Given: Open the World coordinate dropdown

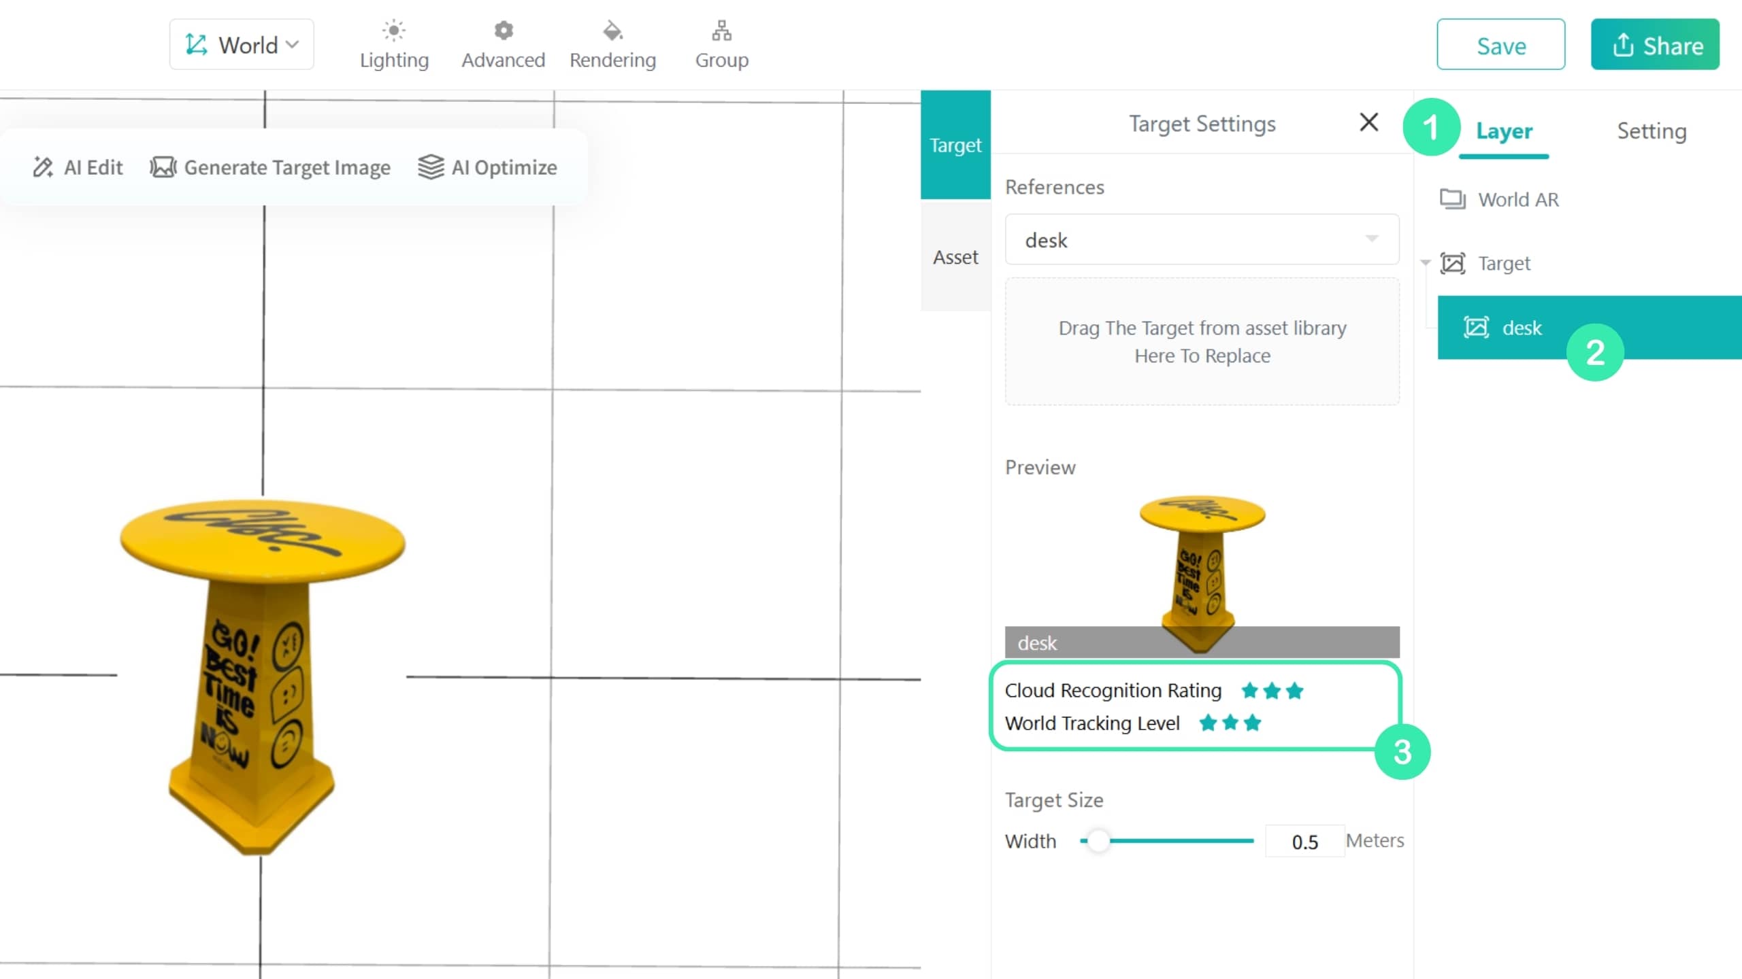Looking at the screenshot, I should click(242, 45).
